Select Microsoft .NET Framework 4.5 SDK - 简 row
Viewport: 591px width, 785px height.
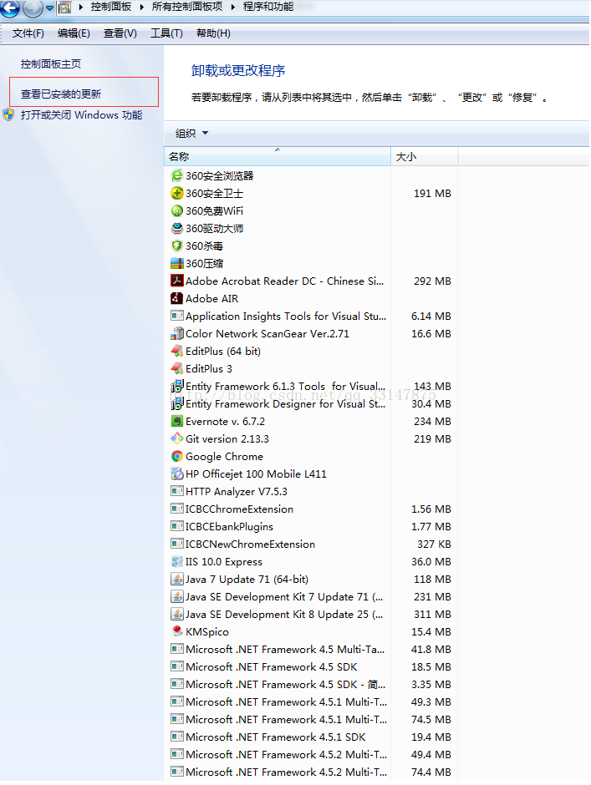pyautogui.click(x=311, y=684)
